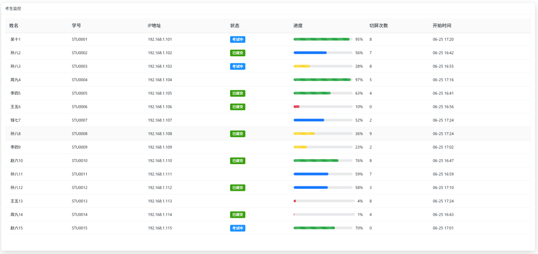This screenshot has height=254, width=538.
Task: Click IP address 192.168.1.106
Action: [x=160, y=107]
